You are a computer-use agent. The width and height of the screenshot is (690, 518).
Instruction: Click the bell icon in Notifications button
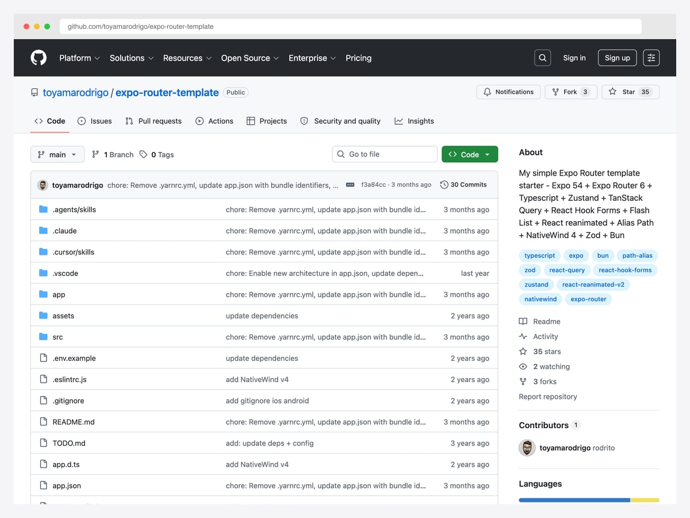[x=488, y=92]
